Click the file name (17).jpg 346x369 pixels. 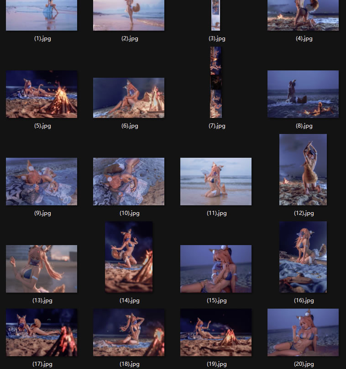(42, 364)
